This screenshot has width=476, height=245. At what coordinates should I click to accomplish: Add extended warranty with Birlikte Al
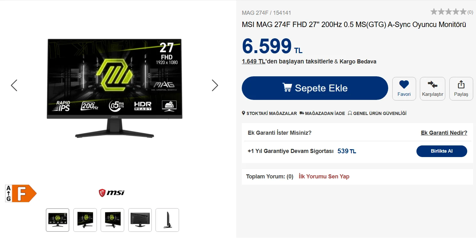(442, 151)
